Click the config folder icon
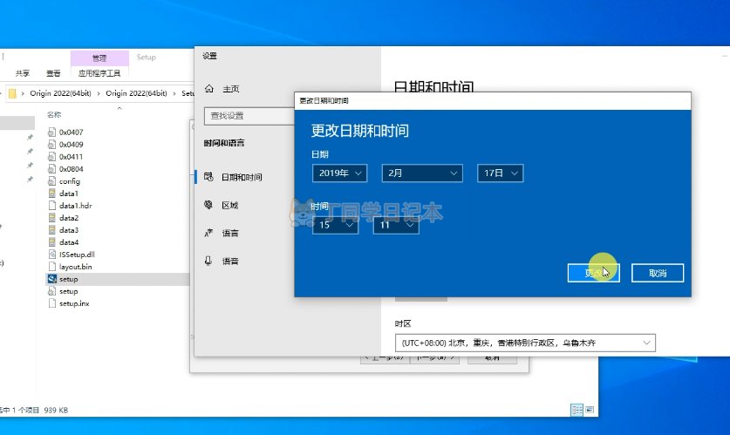 click(52, 180)
